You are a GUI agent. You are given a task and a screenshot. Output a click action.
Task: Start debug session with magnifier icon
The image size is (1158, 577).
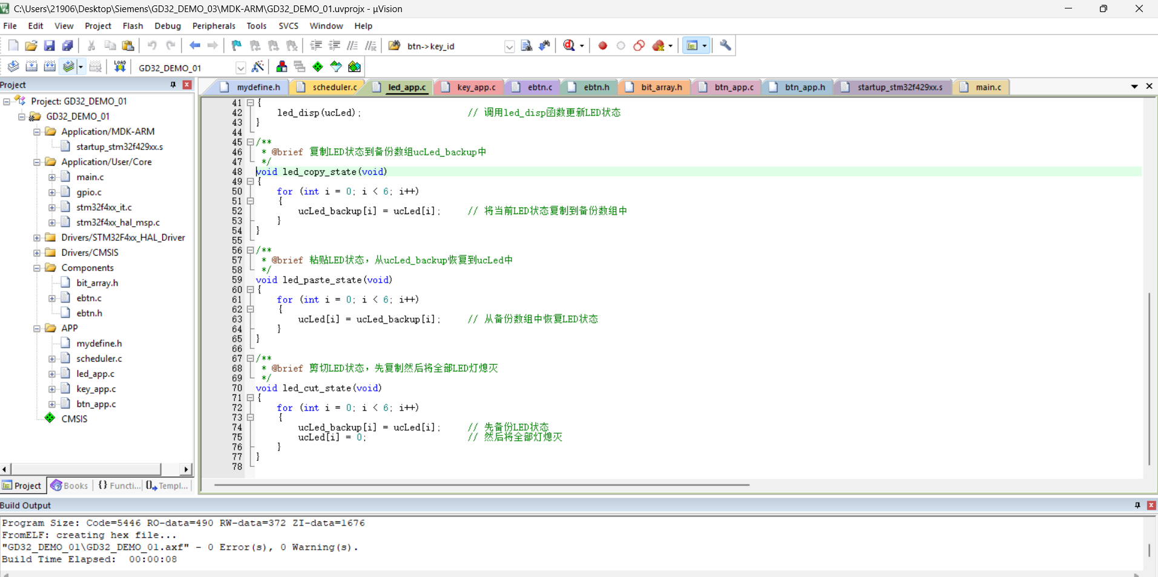[x=569, y=46]
